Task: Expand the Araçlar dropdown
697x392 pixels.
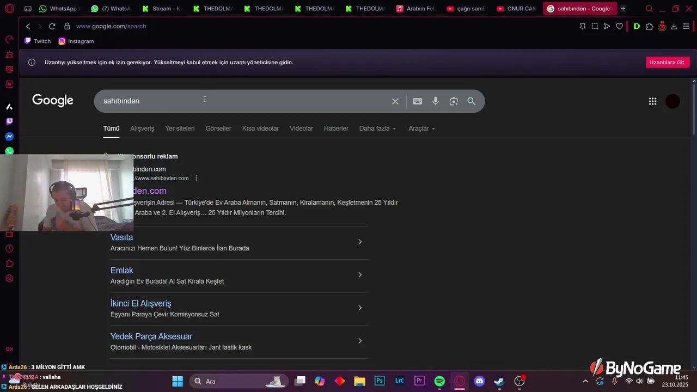Action: pos(421,128)
